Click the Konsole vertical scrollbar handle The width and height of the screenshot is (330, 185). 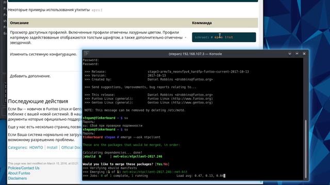(x=305, y=149)
